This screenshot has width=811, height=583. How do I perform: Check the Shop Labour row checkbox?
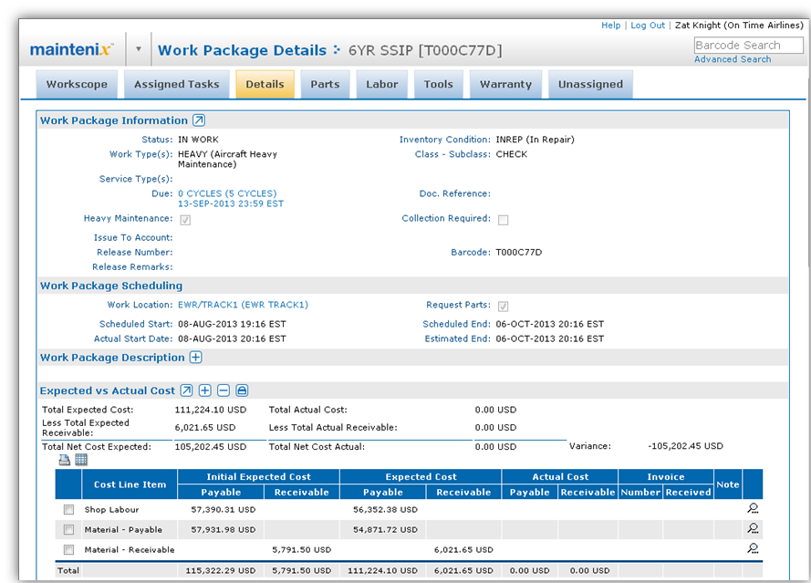click(x=68, y=510)
